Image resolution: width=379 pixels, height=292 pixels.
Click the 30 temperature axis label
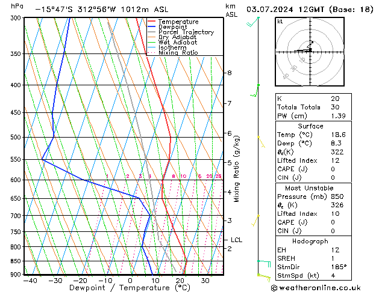click(205, 281)
